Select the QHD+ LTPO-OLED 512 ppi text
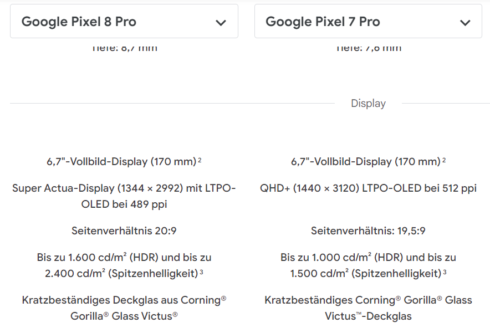The image size is (490, 328). 368,188
